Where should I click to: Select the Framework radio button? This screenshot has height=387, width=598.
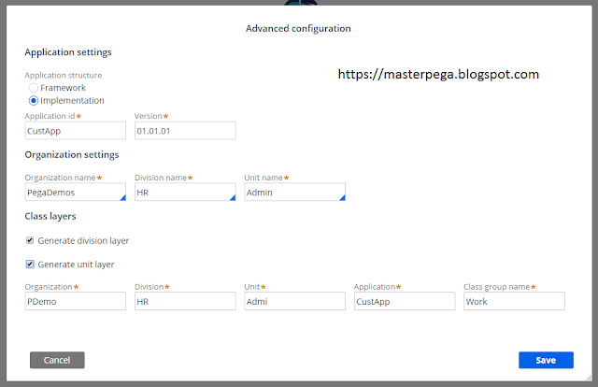pos(34,88)
